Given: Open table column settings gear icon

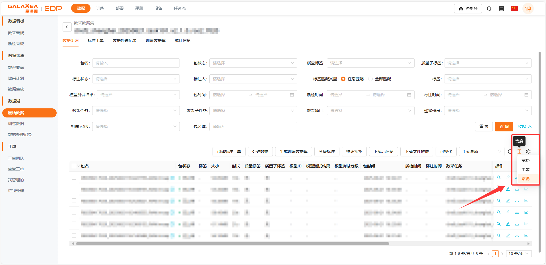Looking at the screenshot, I should coord(528,152).
